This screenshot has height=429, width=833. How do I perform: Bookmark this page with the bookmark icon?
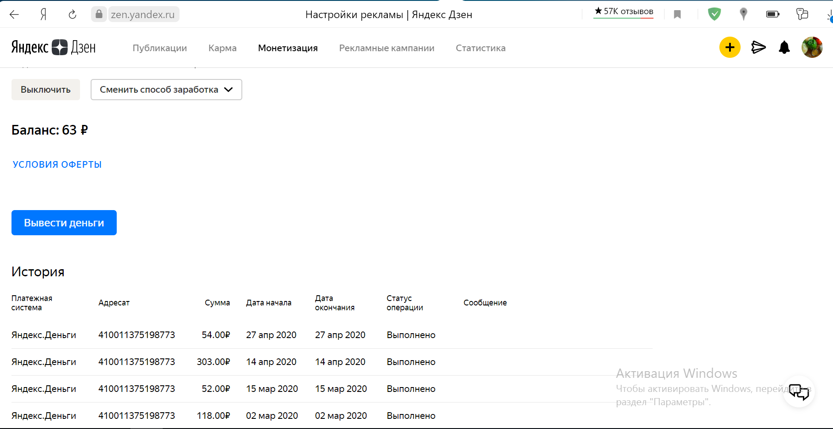click(x=677, y=15)
